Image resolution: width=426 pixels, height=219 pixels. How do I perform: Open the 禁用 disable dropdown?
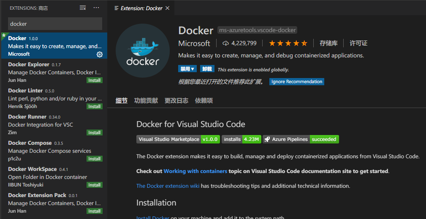click(x=187, y=69)
